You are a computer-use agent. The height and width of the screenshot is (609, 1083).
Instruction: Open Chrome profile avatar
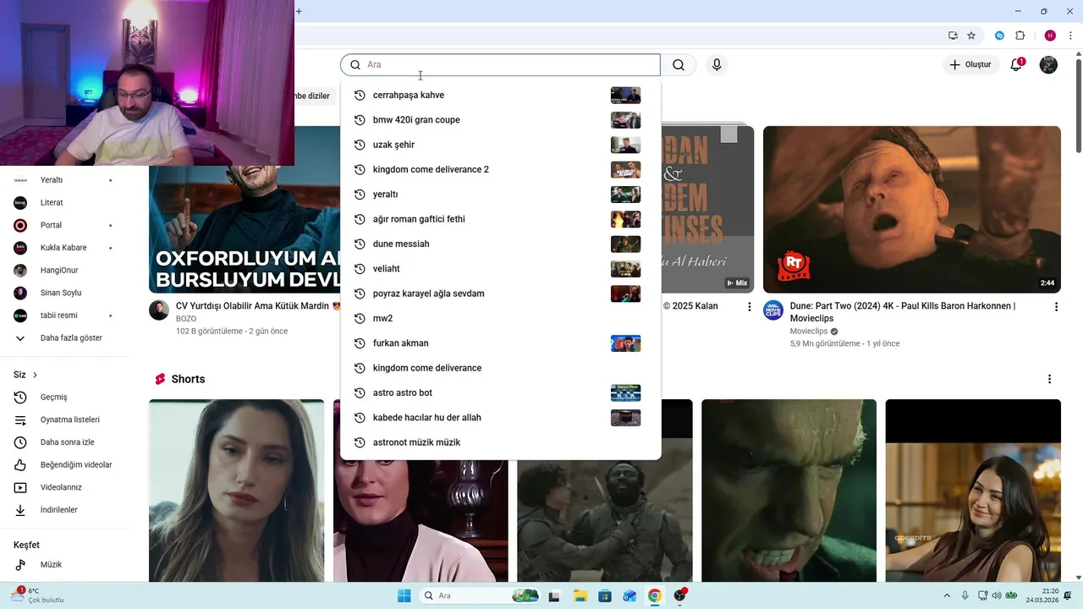tap(1050, 36)
